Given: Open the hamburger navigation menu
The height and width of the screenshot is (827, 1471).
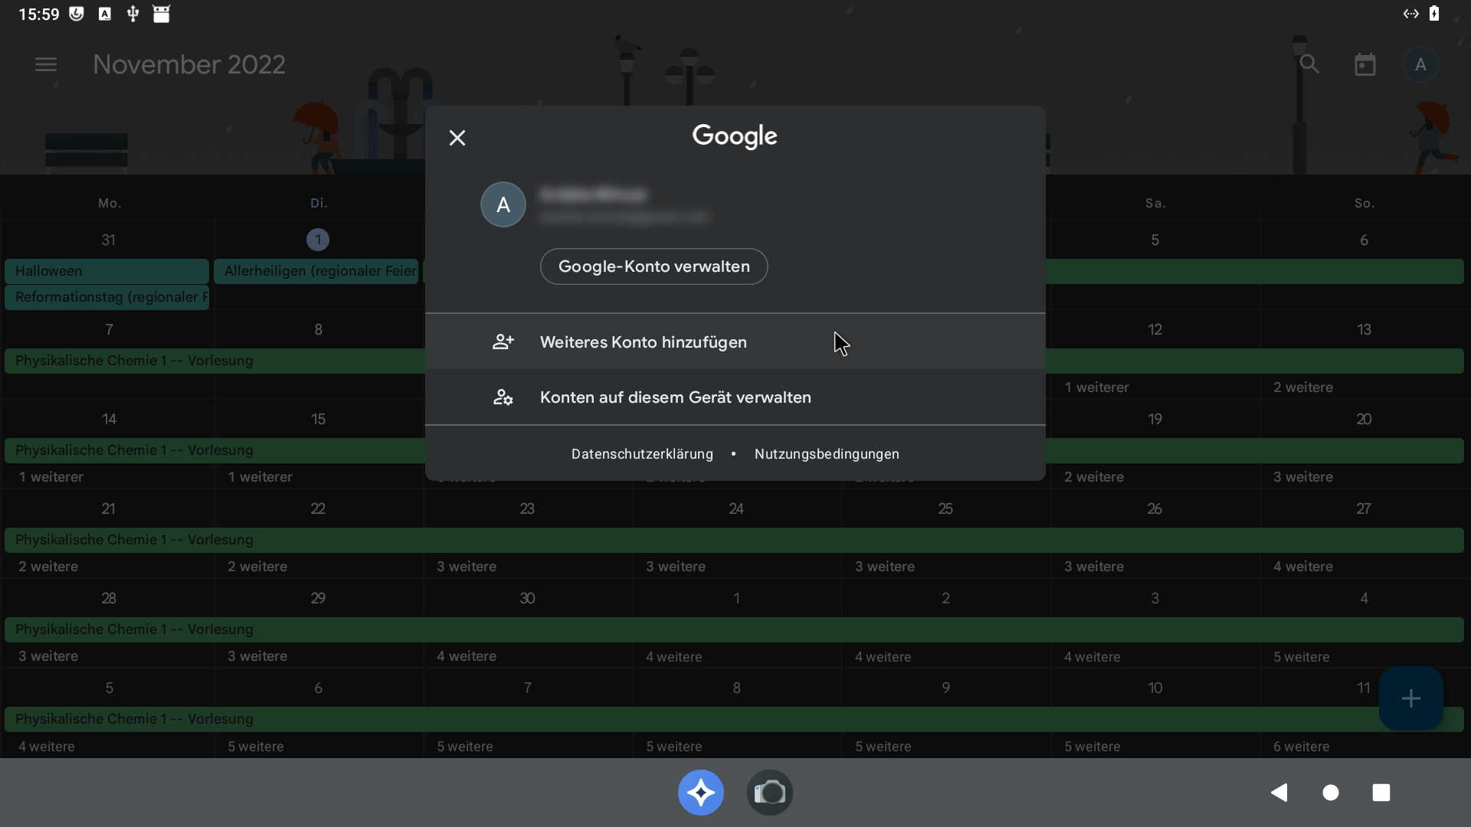Looking at the screenshot, I should point(46,64).
